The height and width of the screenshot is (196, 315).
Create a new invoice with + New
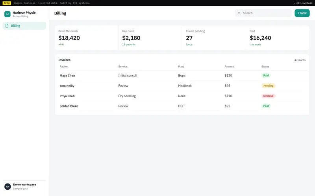coord(302,13)
